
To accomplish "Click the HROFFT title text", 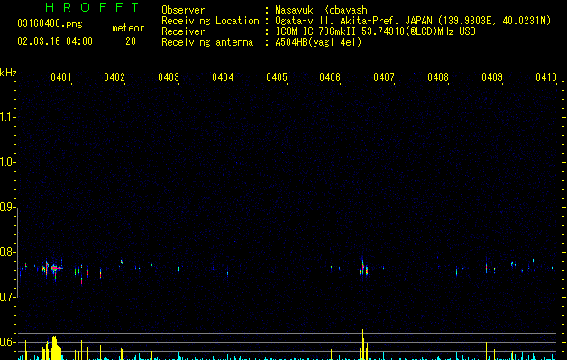I will (x=93, y=7).
